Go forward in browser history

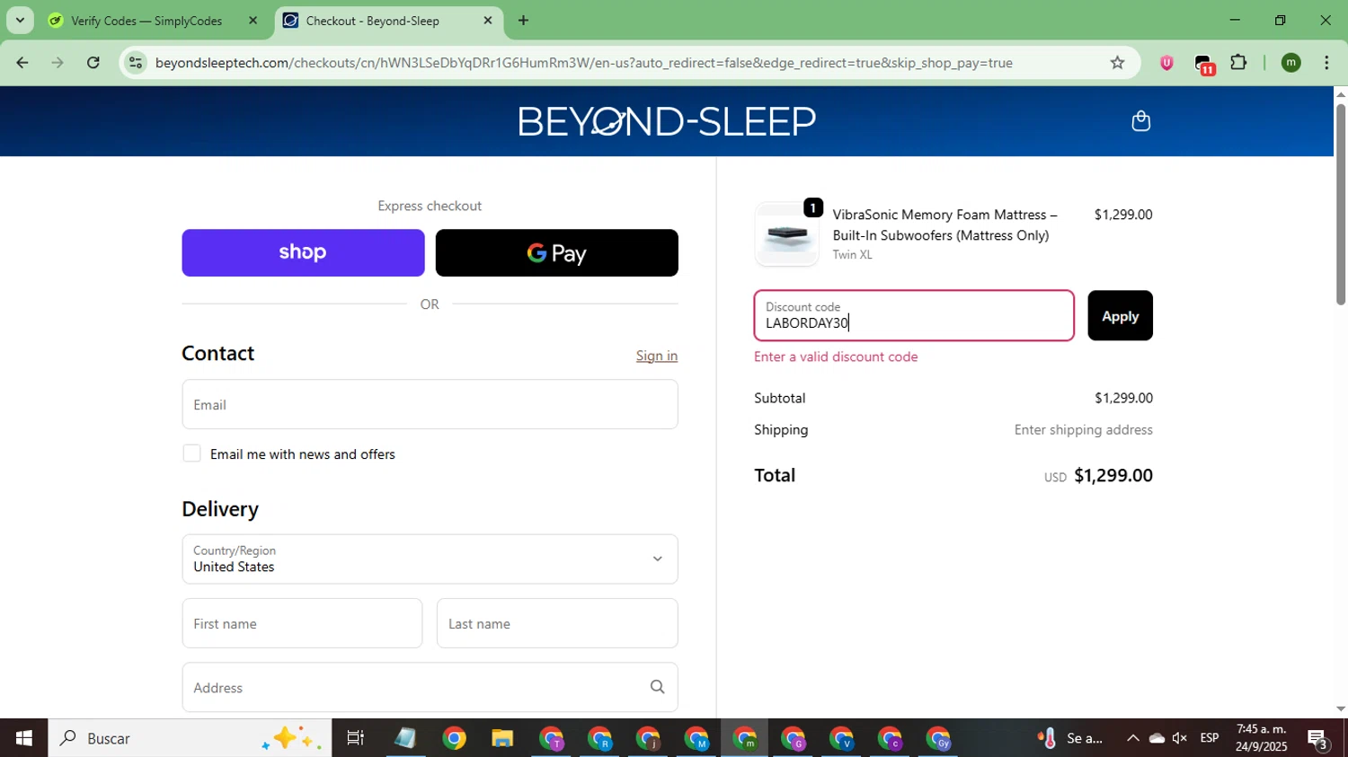point(58,63)
